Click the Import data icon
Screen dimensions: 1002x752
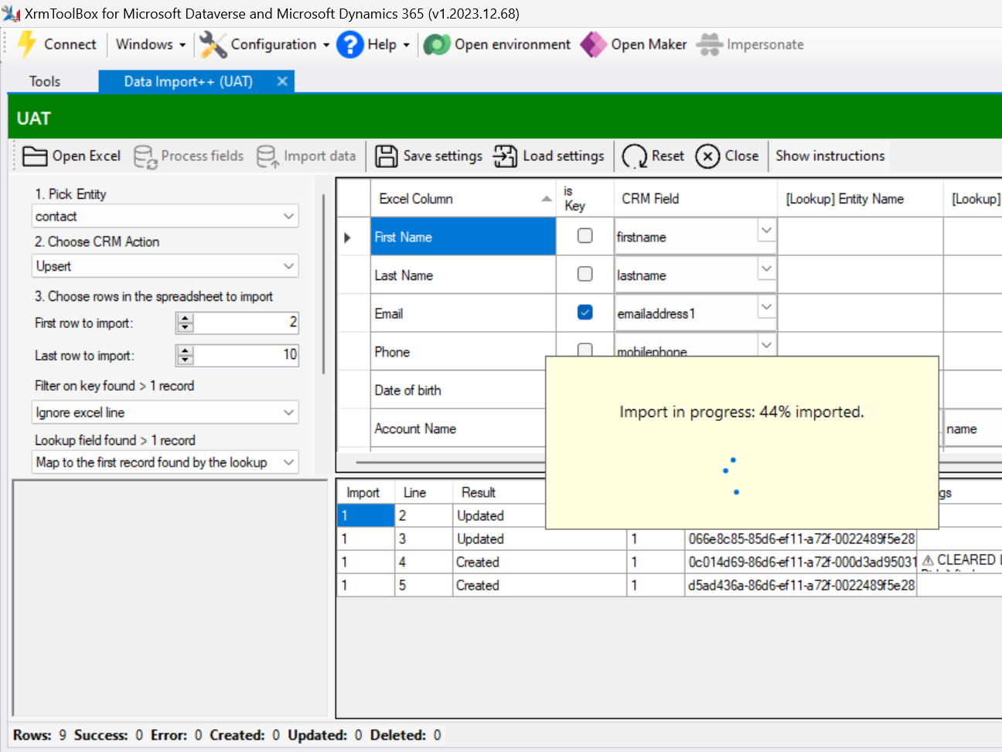point(267,156)
